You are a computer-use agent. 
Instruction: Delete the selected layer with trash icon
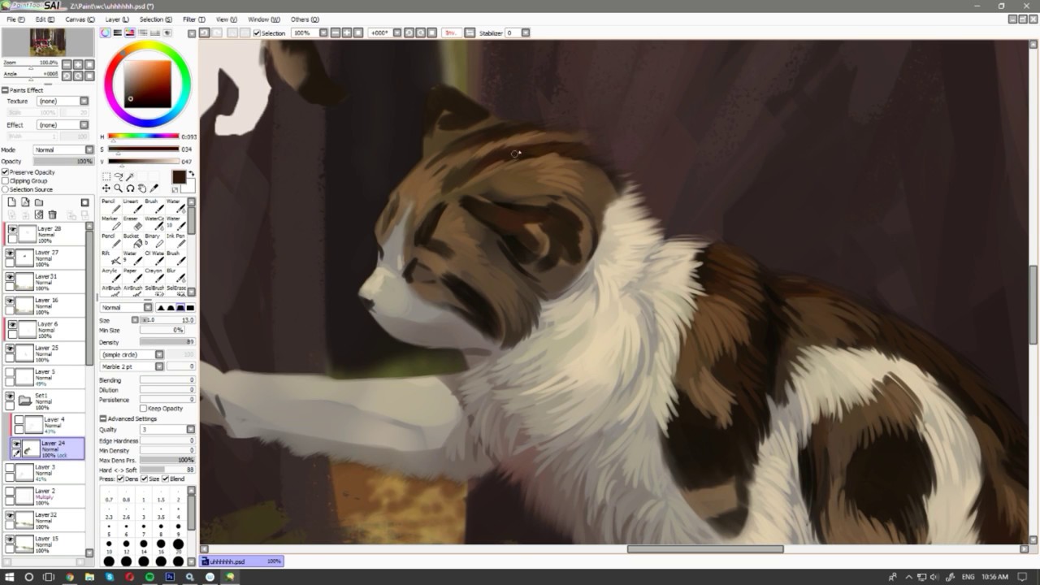(x=53, y=214)
